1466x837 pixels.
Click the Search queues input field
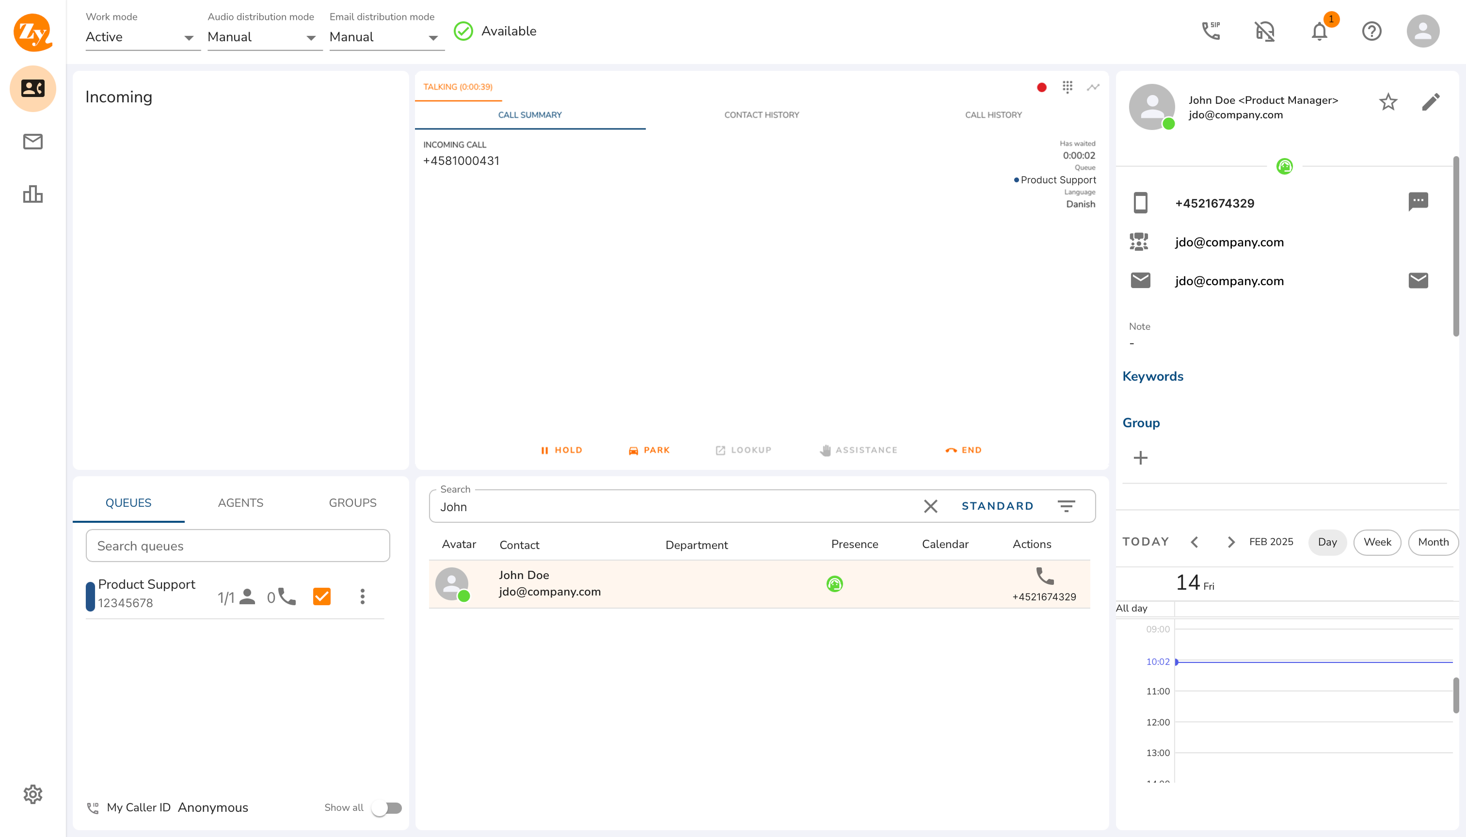(238, 546)
